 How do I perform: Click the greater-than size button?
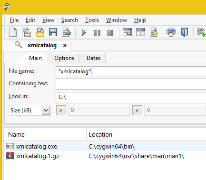pos(61,110)
